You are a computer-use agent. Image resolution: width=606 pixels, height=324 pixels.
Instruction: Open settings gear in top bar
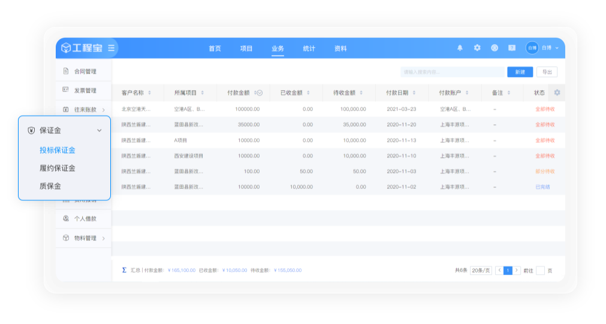(477, 48)
